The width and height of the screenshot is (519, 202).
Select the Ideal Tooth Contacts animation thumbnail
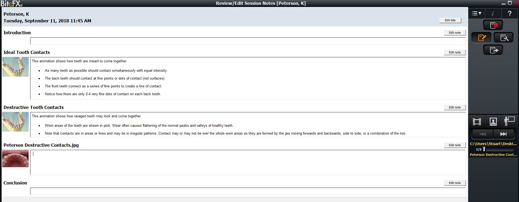(x=15, y=67)
